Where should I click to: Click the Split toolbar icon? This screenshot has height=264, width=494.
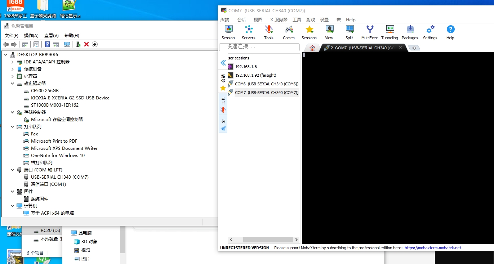pyautogui.click(x=350, y=32)
